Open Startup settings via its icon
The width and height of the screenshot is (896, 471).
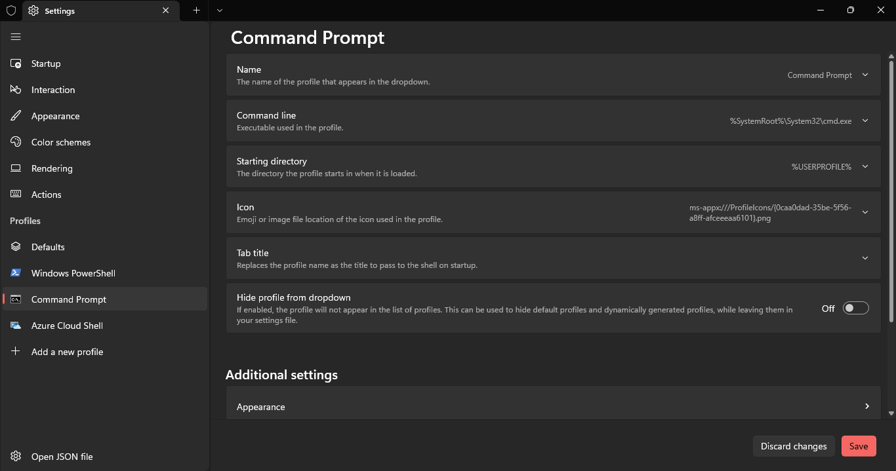(x=16, y=64)
